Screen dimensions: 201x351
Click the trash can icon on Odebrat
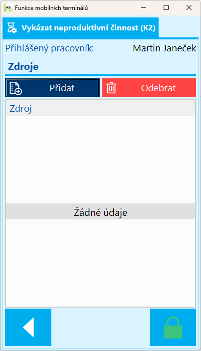click(111, 88)
